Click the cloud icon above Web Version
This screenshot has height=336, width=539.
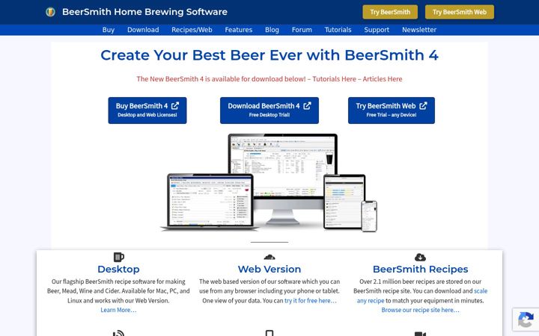(x=269, y=257)
